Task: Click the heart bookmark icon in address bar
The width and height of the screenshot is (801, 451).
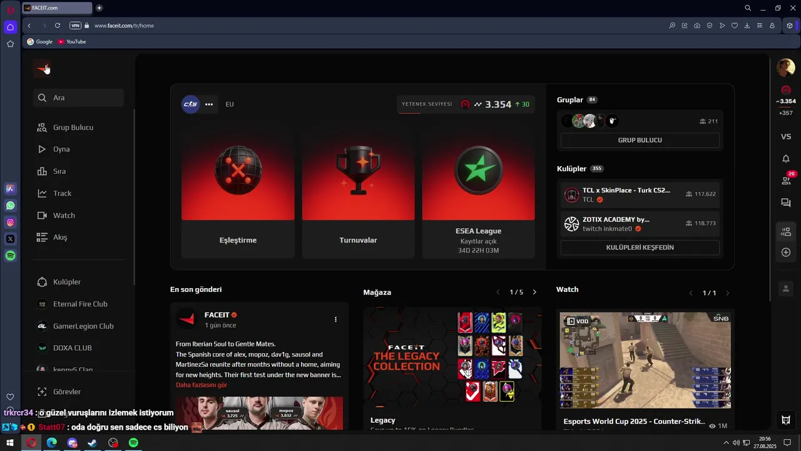Action: coord(735,26)
